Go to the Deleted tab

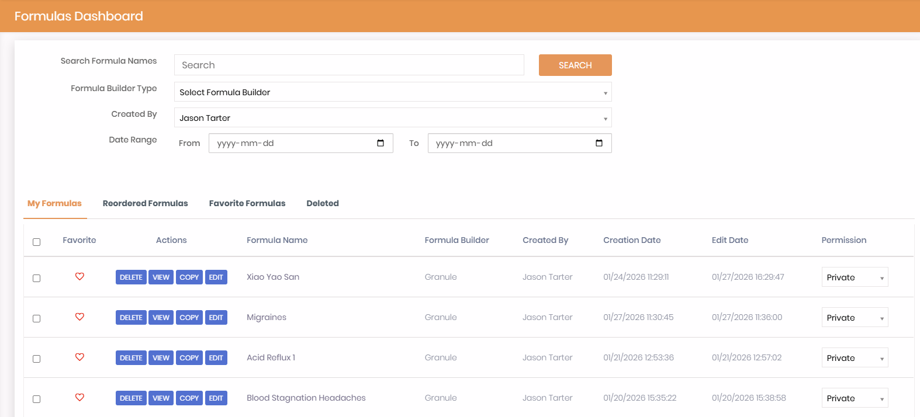click(x=323, y=203)
